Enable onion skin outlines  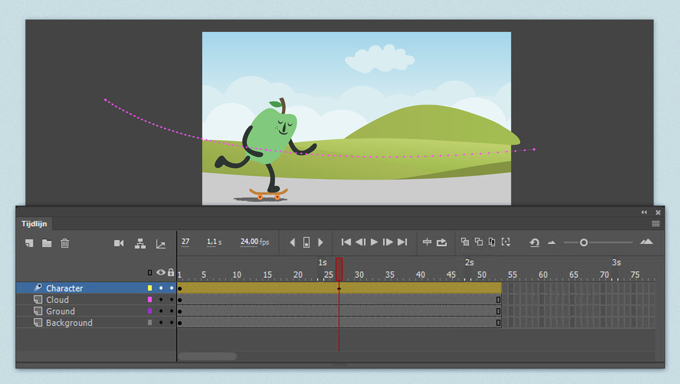click(x=479, y=241)
